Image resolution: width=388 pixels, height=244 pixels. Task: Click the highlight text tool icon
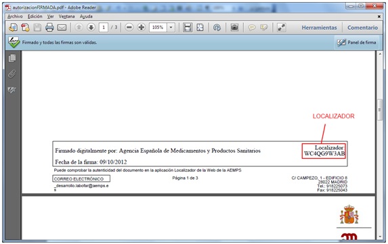264,27
